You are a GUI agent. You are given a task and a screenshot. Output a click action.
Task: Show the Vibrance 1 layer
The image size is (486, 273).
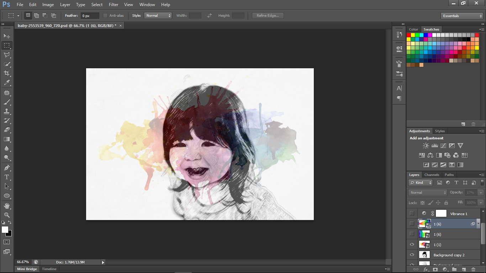point(412,213)
